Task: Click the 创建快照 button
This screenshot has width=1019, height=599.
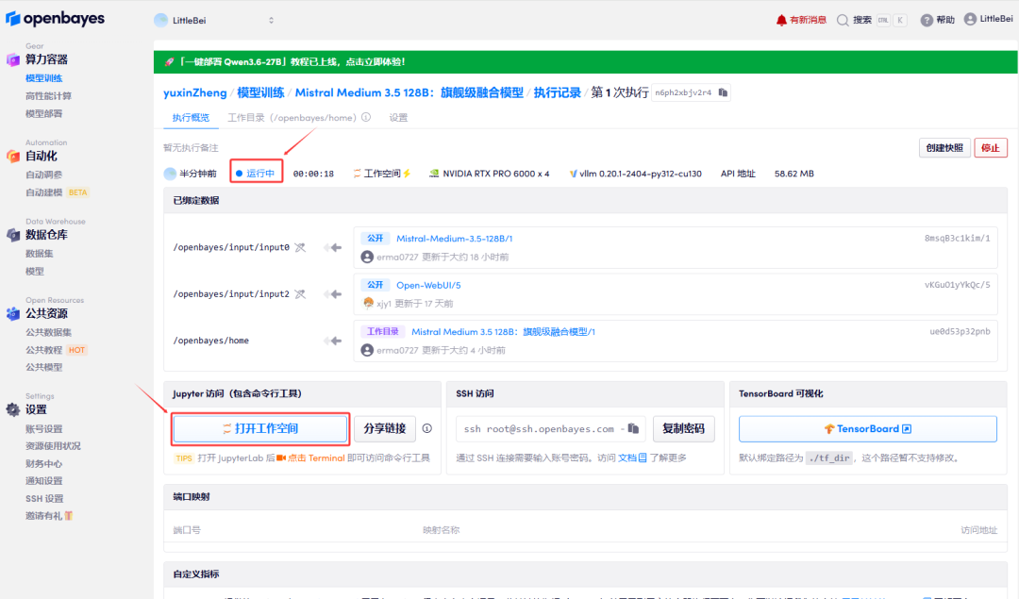Action: coord(944,147)
